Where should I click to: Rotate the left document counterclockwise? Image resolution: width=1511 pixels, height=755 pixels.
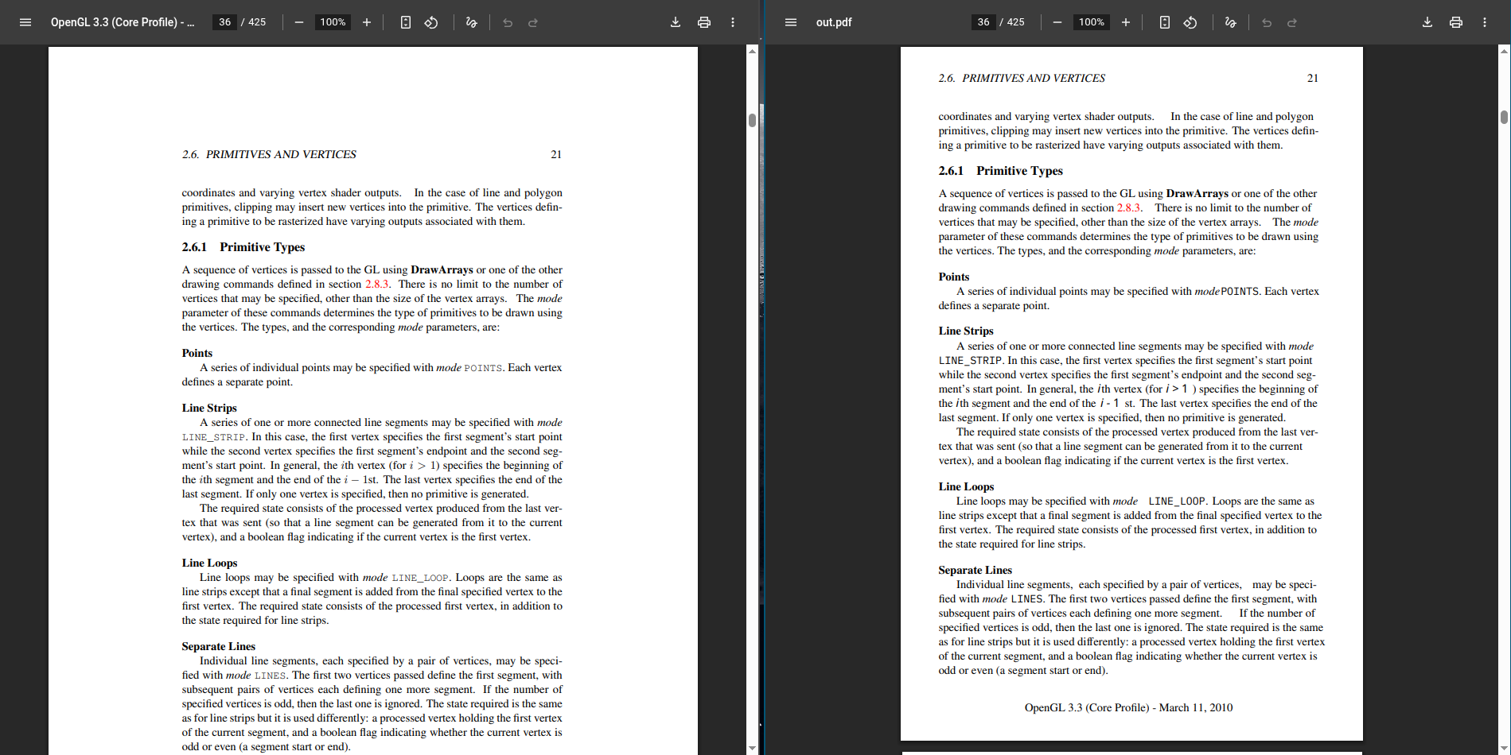coord(431,22)
